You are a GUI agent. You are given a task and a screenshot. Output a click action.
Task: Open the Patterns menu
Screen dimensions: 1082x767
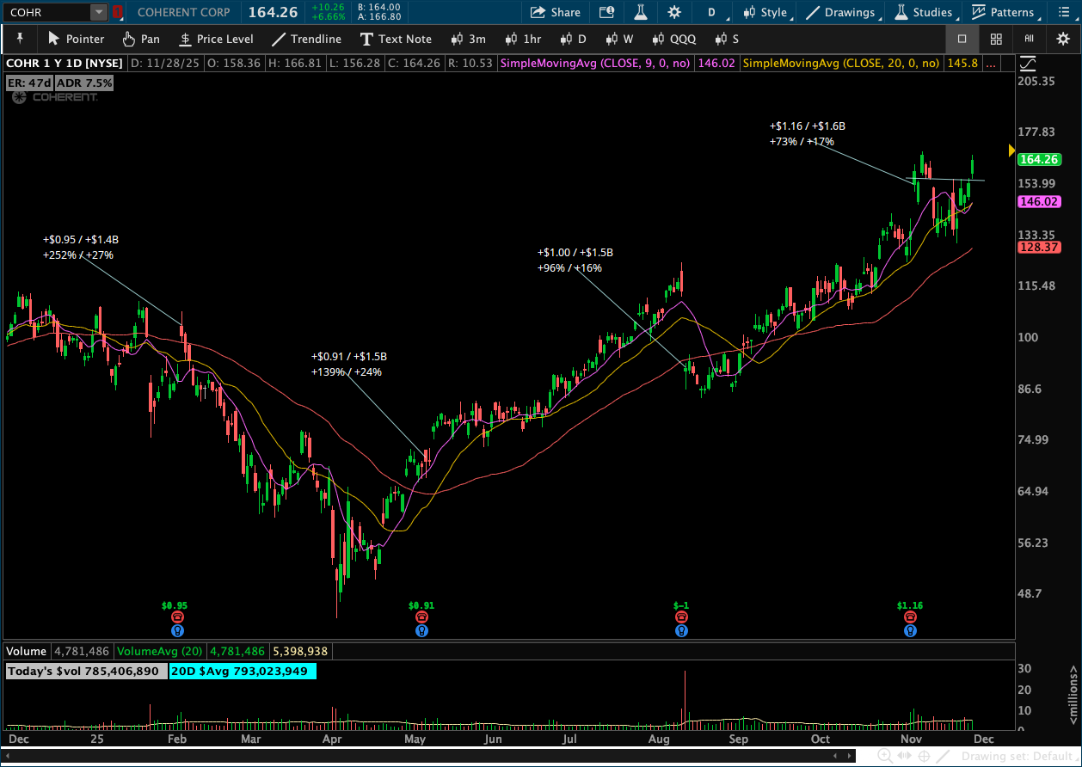1004,12
